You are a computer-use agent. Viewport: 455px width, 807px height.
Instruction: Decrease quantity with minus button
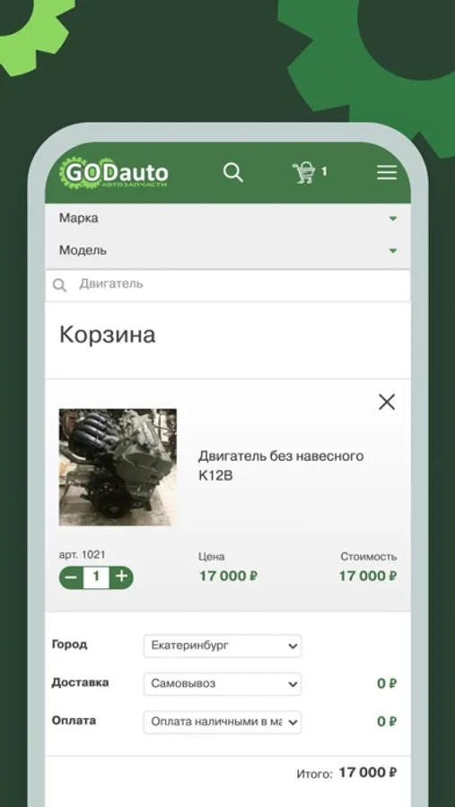pyautogui.click(x=71, y=577)
